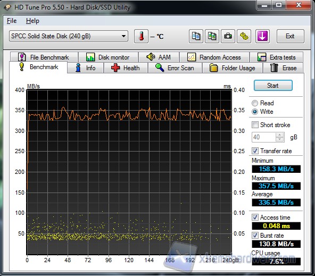Open the File menu
Viewport: 315px width, 276px height.
pos(12,21)
